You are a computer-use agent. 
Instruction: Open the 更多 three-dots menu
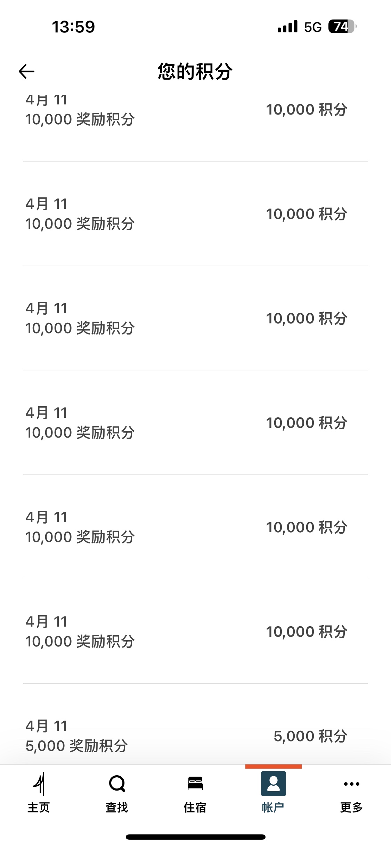[x=351, y=784]
